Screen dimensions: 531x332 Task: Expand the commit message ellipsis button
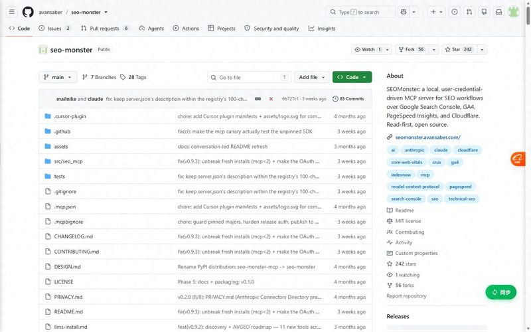[258, 99]
